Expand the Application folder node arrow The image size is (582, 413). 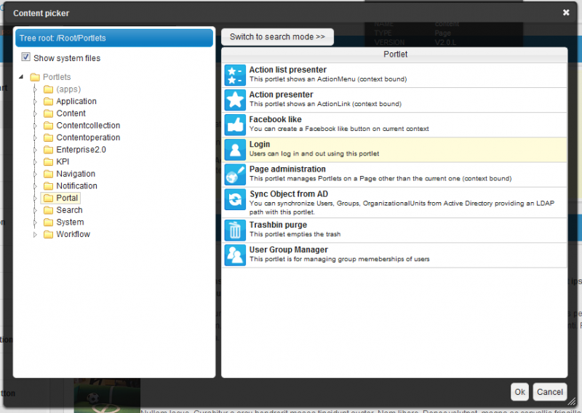pos(35,102)
